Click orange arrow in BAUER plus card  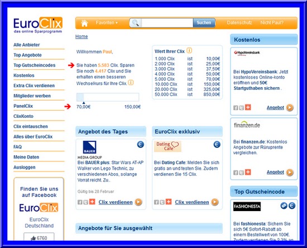138,202
